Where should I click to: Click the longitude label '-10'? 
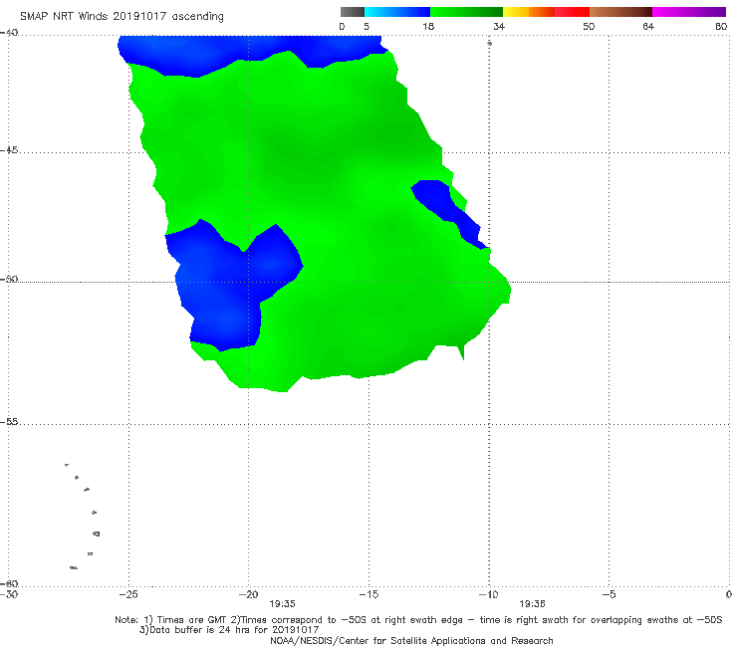pos(489,594)
